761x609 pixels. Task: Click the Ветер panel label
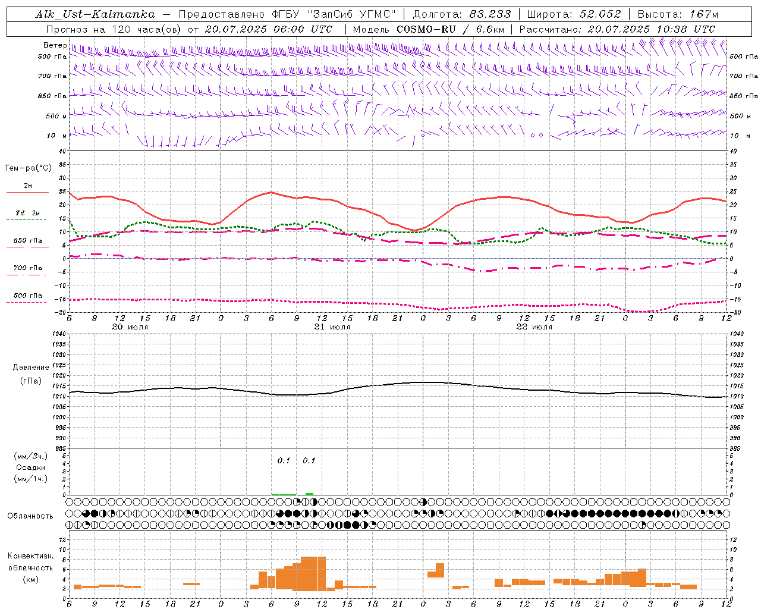pyautogui.click(x=54, y=45)
